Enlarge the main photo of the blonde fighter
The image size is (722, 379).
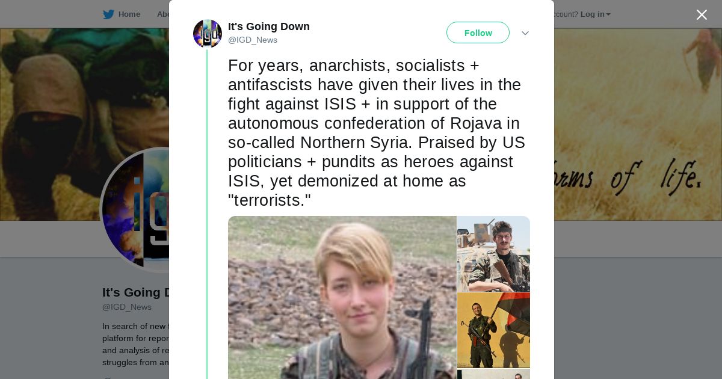point(342,297)
